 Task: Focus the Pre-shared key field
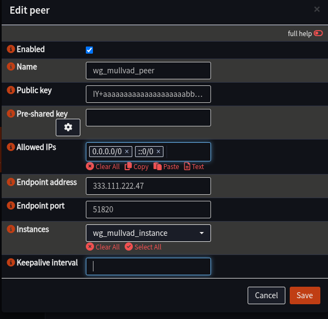(148, 118)
